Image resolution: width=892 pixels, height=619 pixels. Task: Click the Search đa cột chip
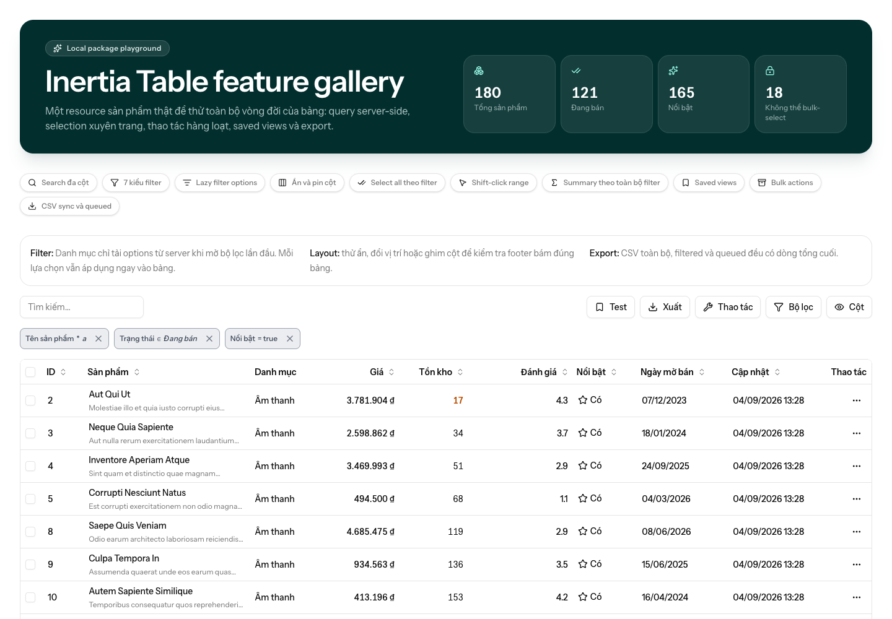click(x=59, y=183)
